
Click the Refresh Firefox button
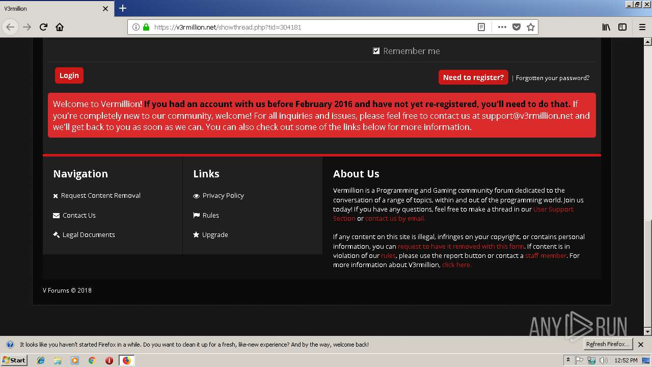pos(608,344)
